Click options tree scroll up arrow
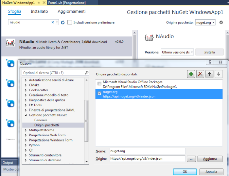 pyautogui.click(x=86, y=80)
